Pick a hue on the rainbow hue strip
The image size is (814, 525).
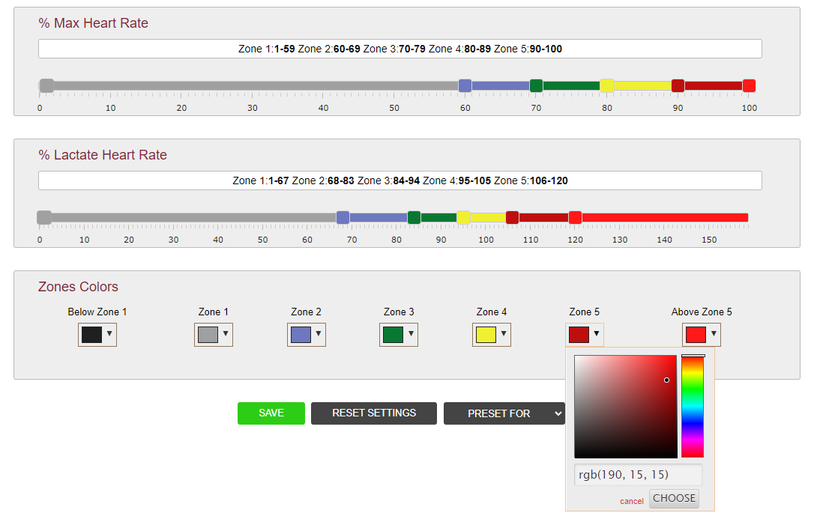click(x=693, y=407)
